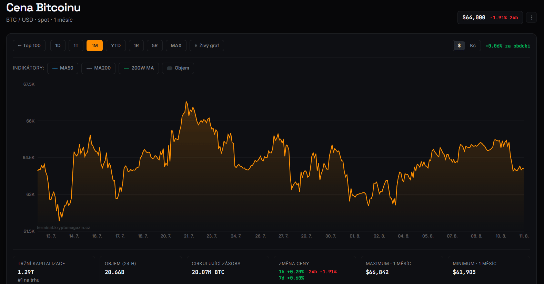Click the 1h +0.20% price change
This screenshot has height=284, width=544.
291,272
